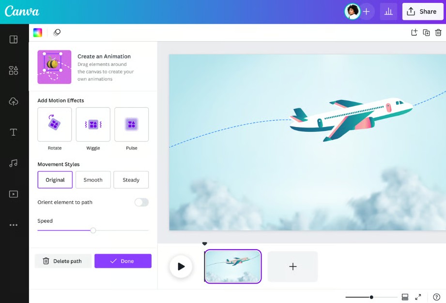Toggle Orient element to path switch
This screenshot has height=303, width=446.
(141, 202)
